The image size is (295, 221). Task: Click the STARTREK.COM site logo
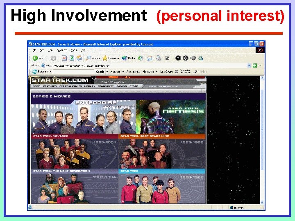[x=60, y=80]
